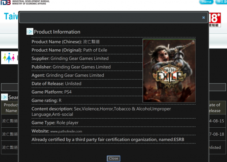This screenshot has width=227, height=162.
Task: Click the Industrial Development Bureau header text
Action: [31, 2]
